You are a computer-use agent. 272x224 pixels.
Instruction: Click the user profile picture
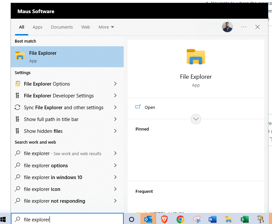coord(227,27)
